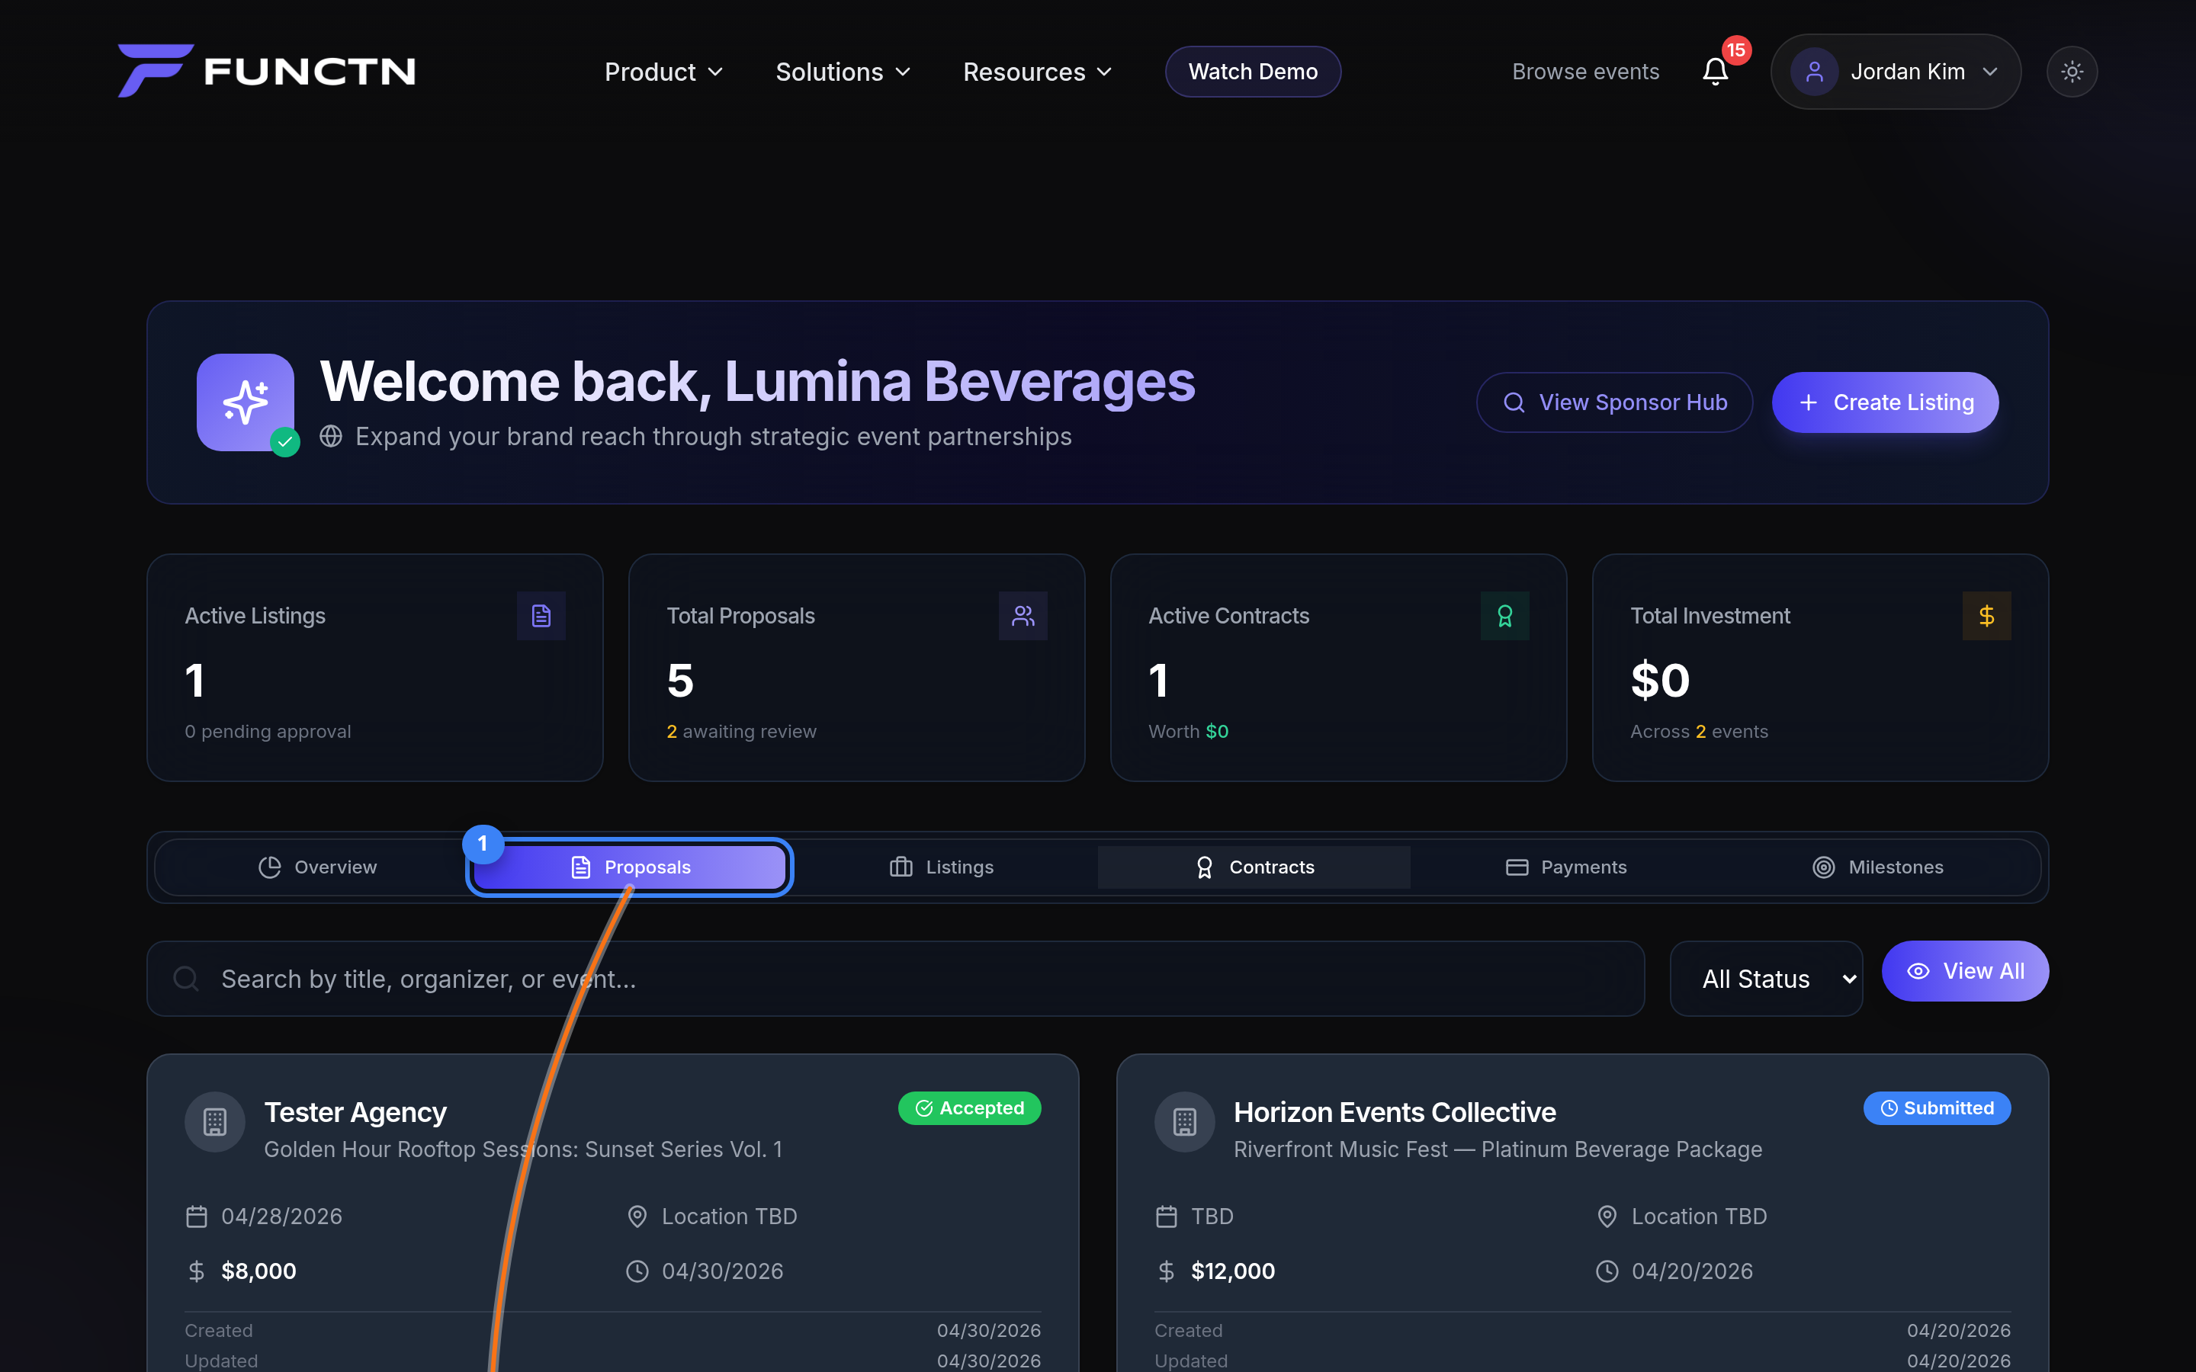2196x1372 pixels.
Task: Click the sparkle brand avatar icon
Action: (245, 402)
